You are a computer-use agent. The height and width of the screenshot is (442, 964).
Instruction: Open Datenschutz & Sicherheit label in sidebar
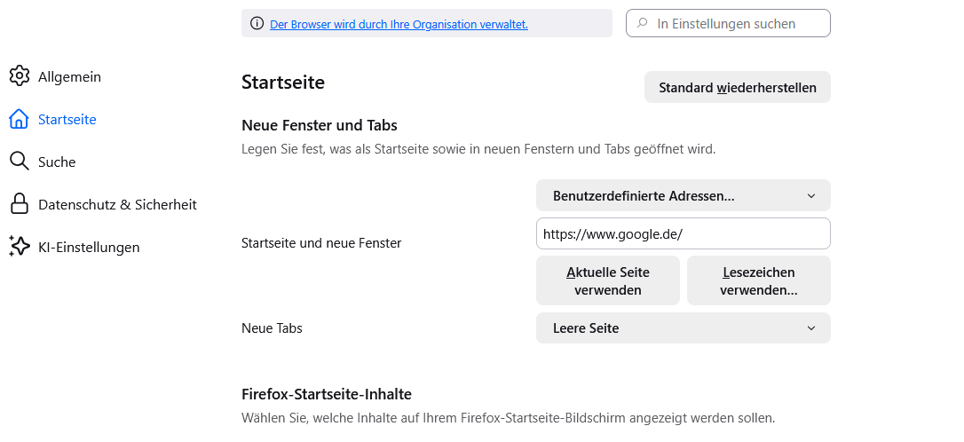117,205
